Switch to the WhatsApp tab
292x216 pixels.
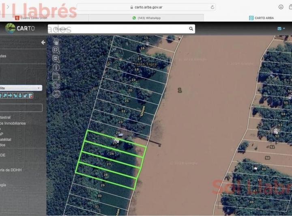[146, 18]
